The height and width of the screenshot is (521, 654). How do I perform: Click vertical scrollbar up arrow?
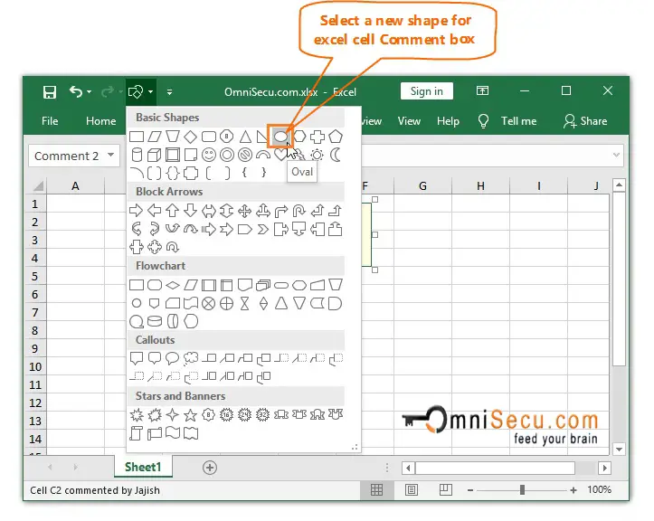(619, 185)
